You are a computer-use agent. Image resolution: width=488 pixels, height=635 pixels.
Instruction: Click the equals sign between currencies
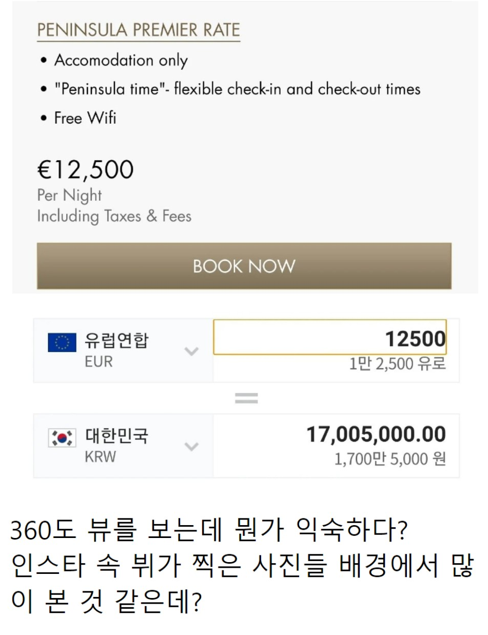tap(246, 398)
